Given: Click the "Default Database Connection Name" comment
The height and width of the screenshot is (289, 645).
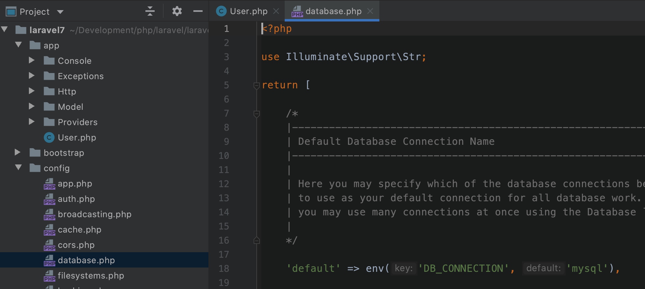Looking at the screenshot, I should [396, 141].
